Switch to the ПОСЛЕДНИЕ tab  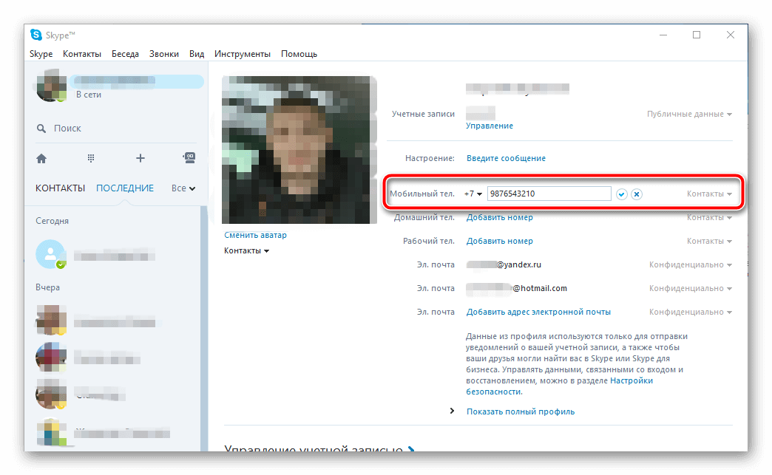[x=125, y=188]
